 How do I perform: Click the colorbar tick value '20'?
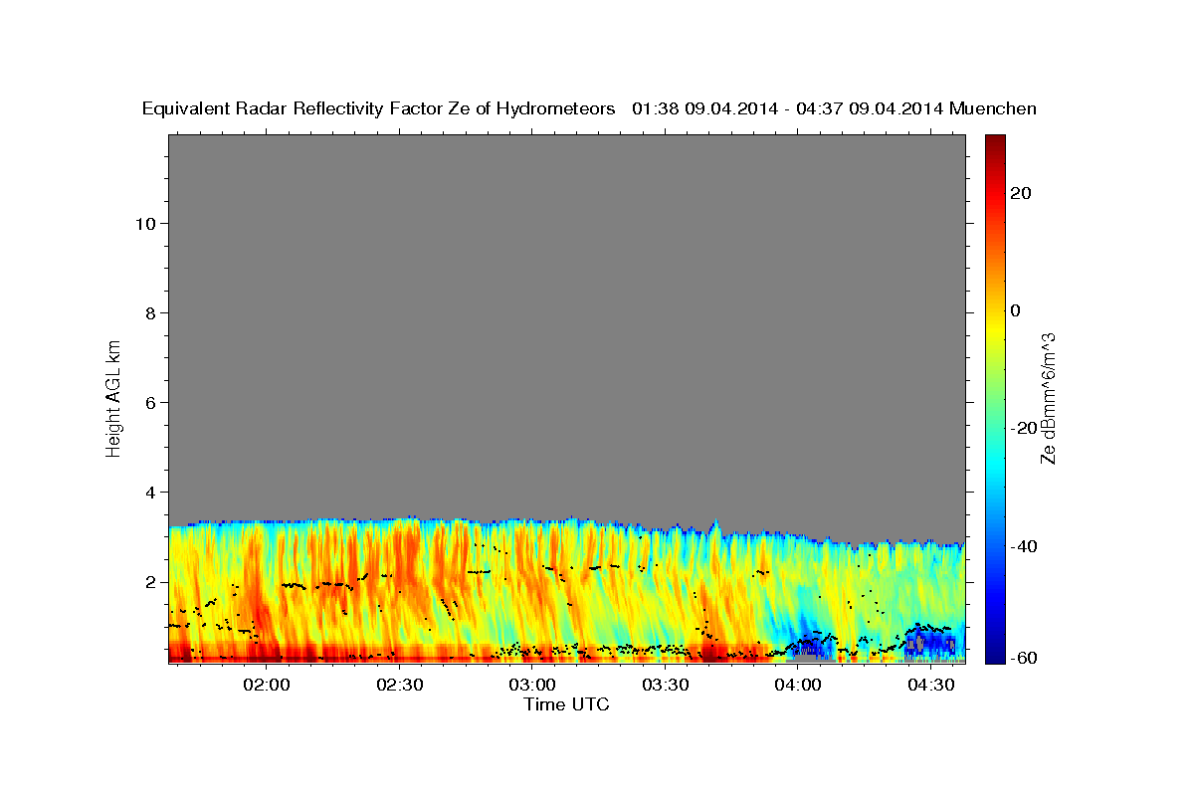tap(1021, 193)
